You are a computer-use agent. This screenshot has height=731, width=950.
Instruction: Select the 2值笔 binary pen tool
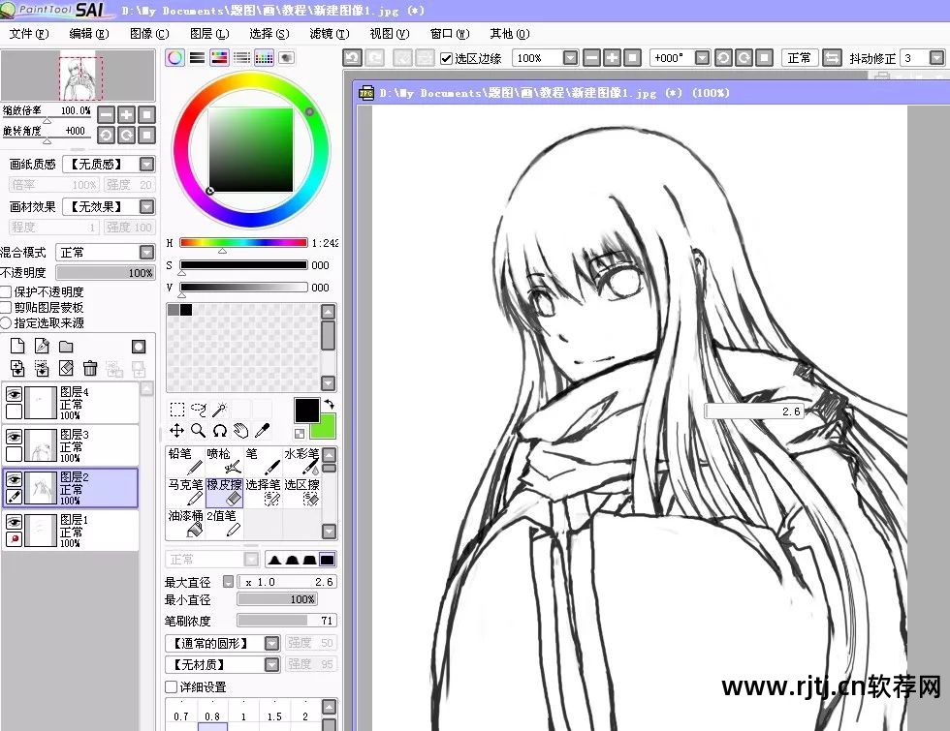tap(224, 524)
